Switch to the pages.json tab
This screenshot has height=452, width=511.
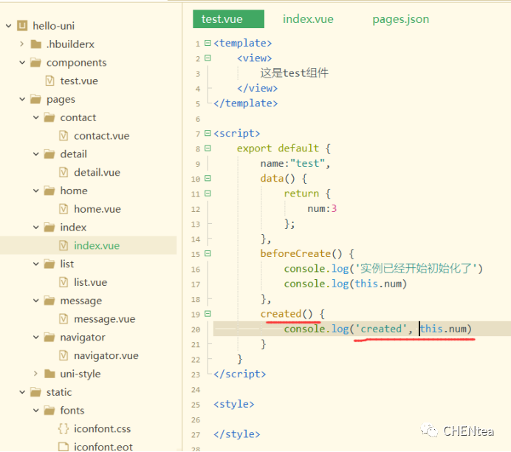click(x=400, y=19)
